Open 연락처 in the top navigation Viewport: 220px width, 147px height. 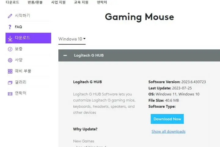click(102, 2)
